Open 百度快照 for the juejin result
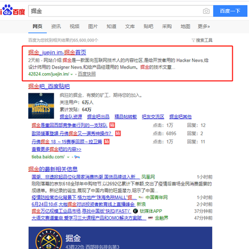 (87, 74)
